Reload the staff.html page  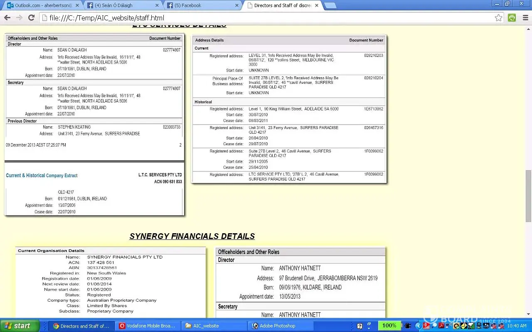pos(31,18)
